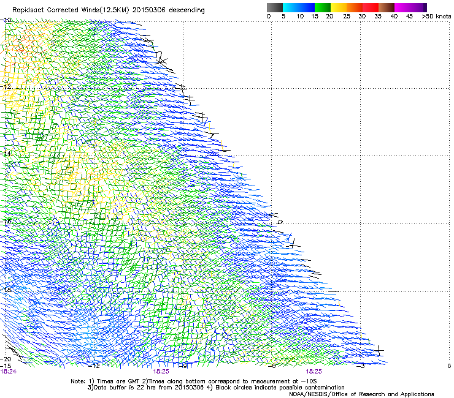Click the 0 longitude axis label
The width and height of the screenshot is (454, 398).
(449, 366)
